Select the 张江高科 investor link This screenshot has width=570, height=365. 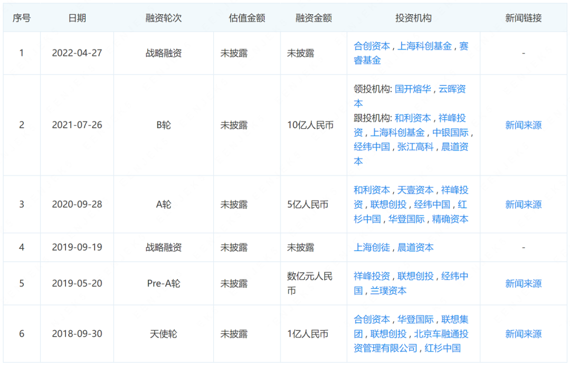(x=415, y=147)
